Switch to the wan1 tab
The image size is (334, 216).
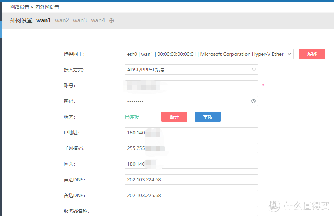point(44,20)
